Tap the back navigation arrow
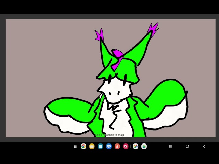Image resolution: width=219 pixels, height=164 pixels. (204, 146)
